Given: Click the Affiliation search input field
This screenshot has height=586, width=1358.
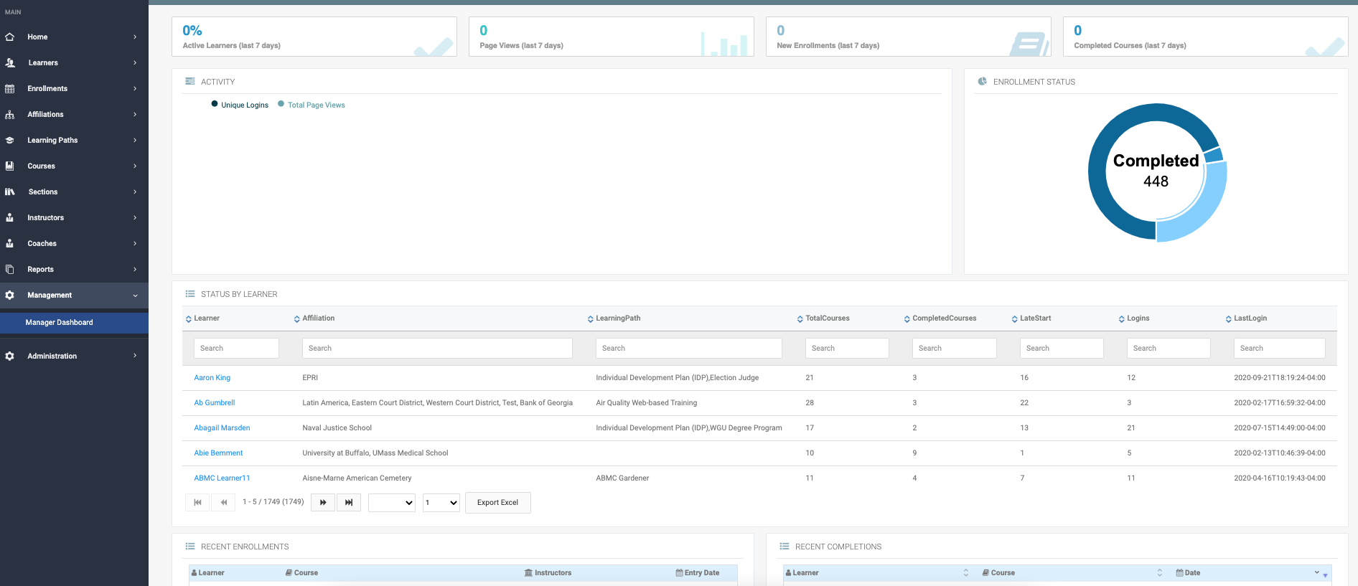Looking at the screenshot, I should coord(437,349).
